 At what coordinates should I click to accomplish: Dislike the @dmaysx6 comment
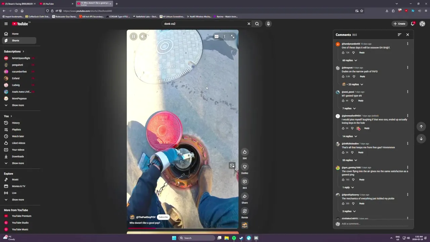click(354, 76)
